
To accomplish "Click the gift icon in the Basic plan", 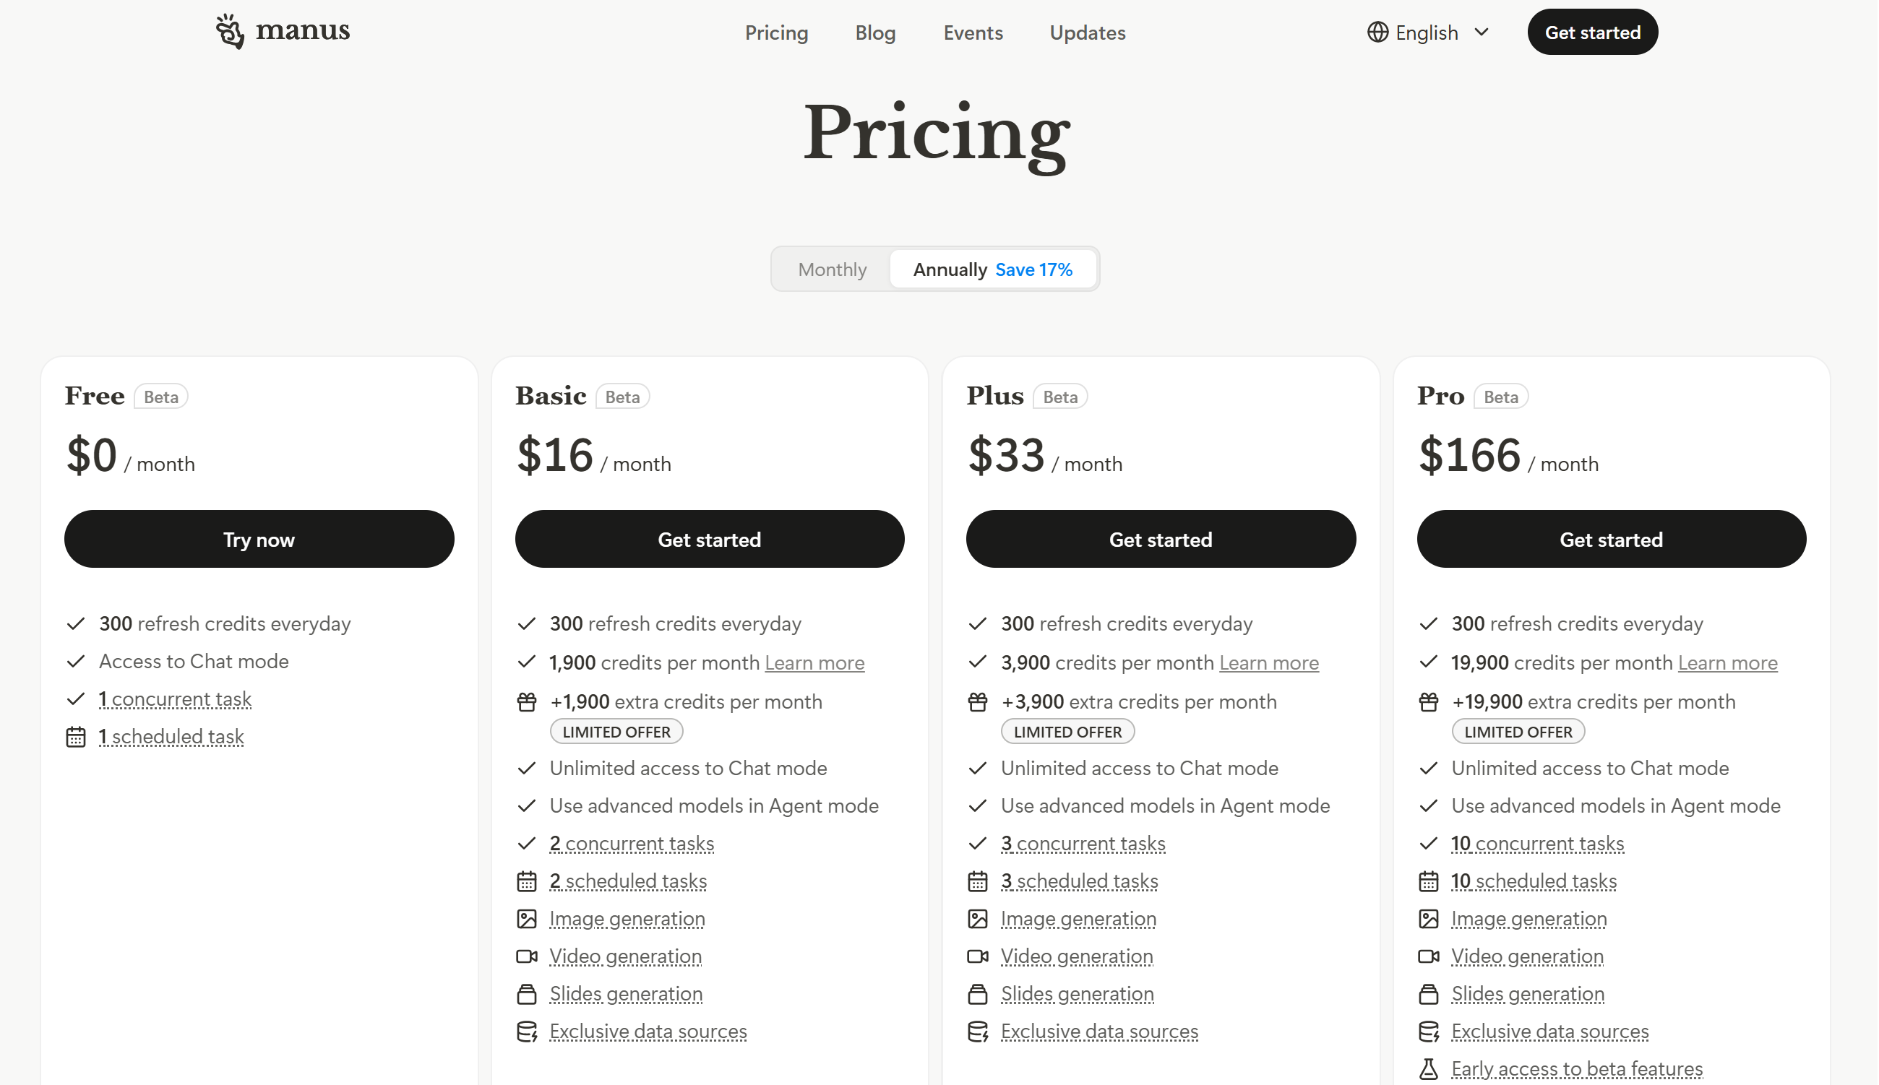I will pos(527,702).
